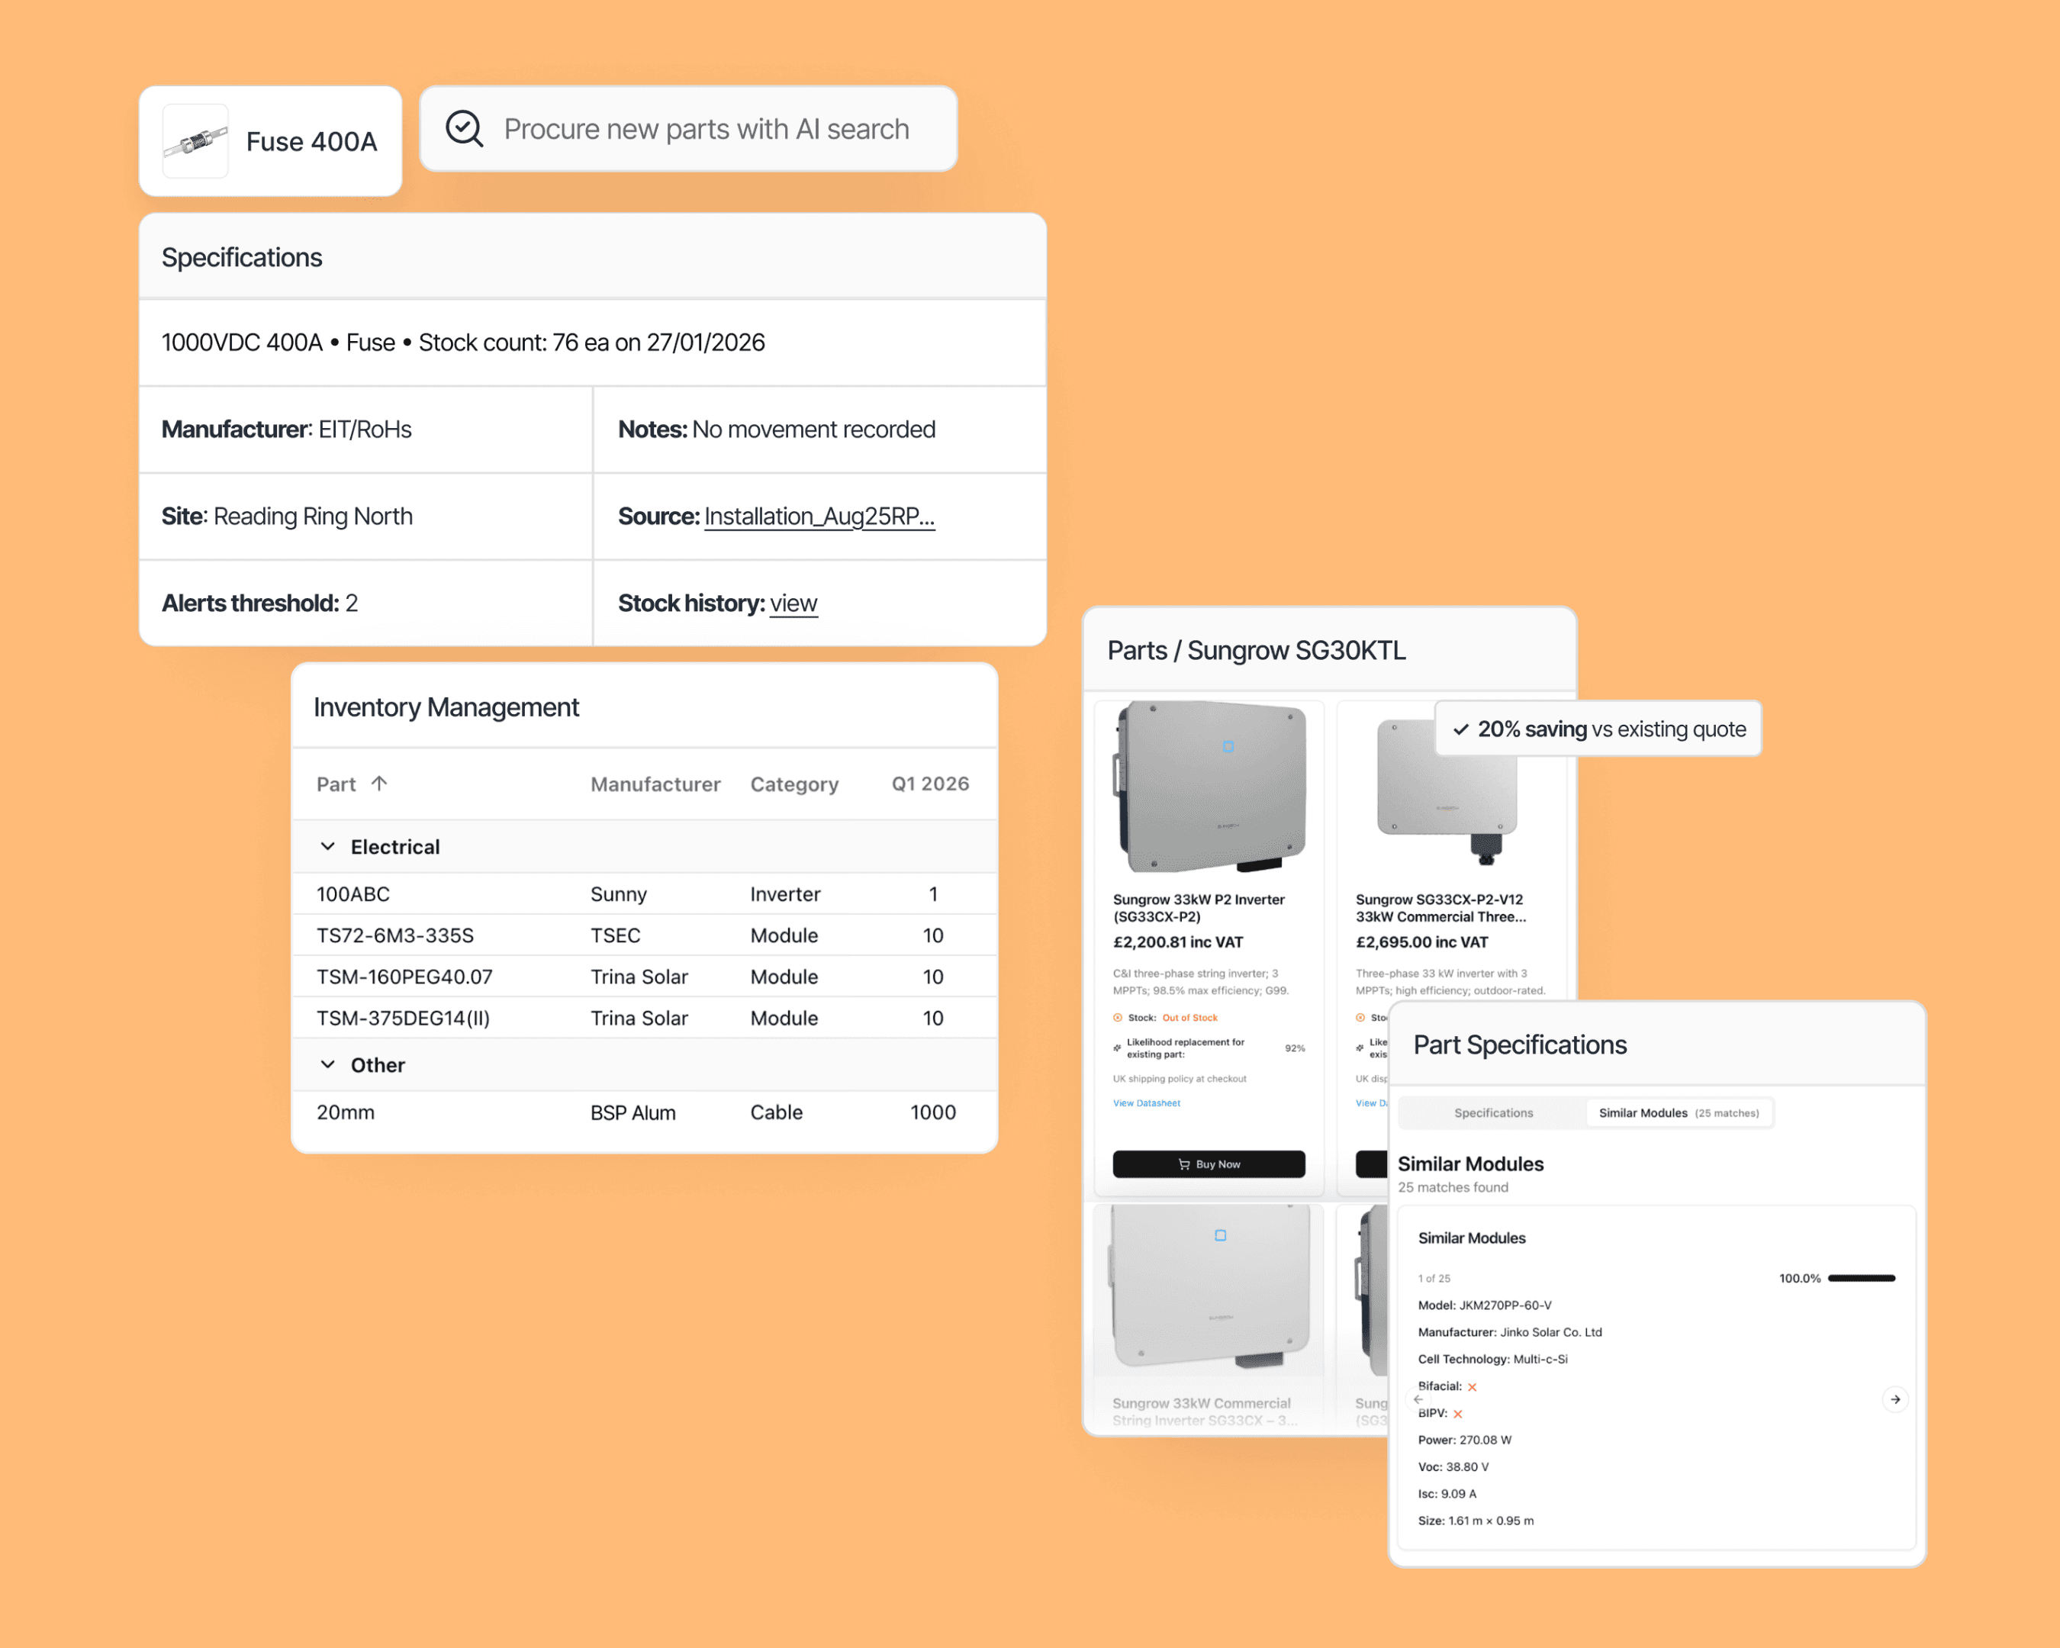Open the View Datasheet link

coord(1147,1102)
